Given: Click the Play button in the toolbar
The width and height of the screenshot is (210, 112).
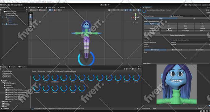Looking at the screenshot, I should tap(102, 5).
